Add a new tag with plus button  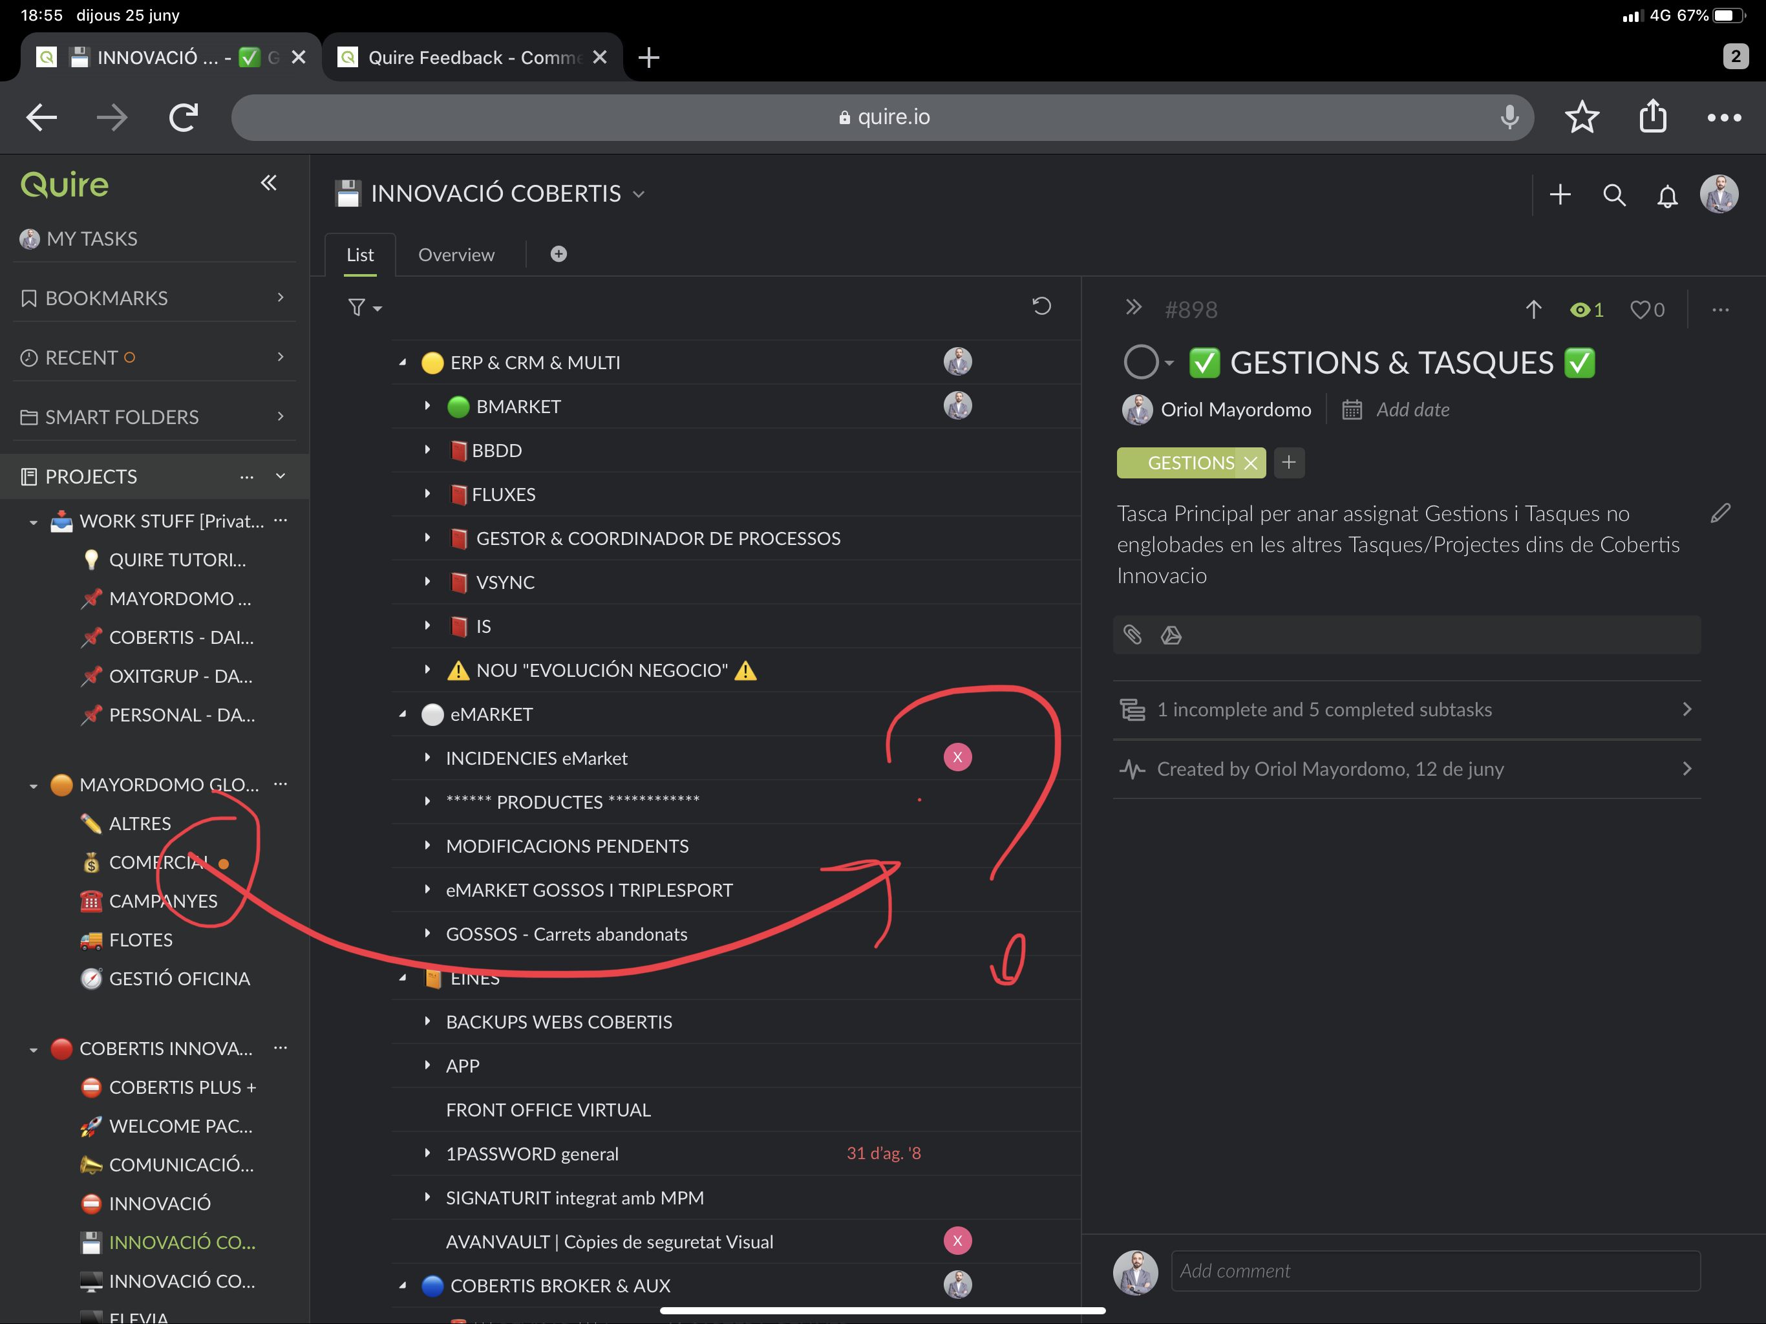pos(1288,462)
